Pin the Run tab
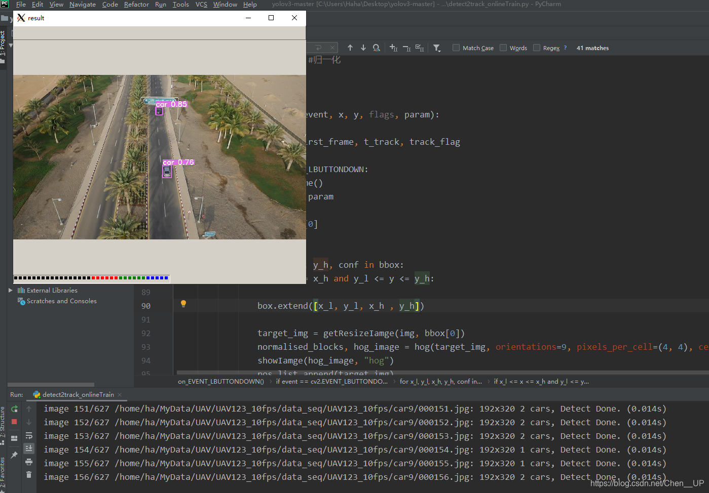This screenshot has width=709, height=493. pyautogui.click(x=14, y=455)
